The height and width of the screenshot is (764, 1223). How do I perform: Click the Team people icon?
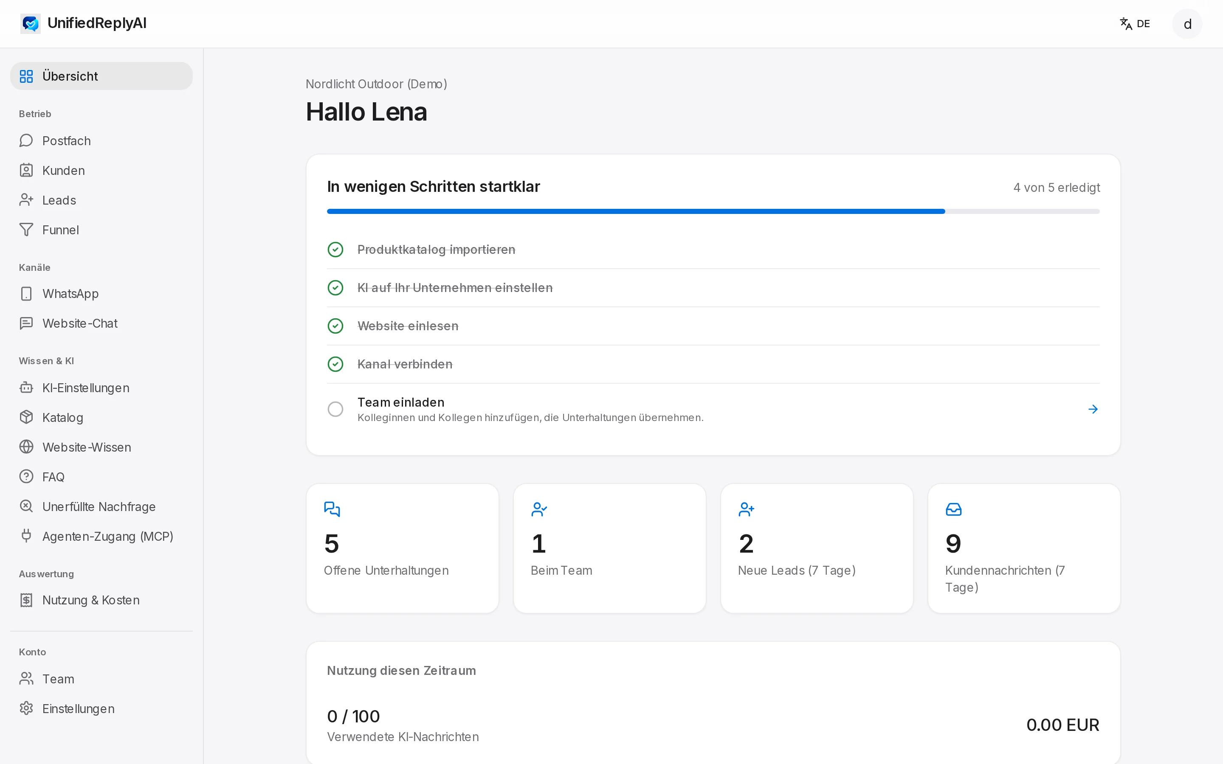[x=26, y=679]
